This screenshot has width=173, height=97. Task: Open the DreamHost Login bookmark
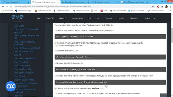(x=24, y=11)
